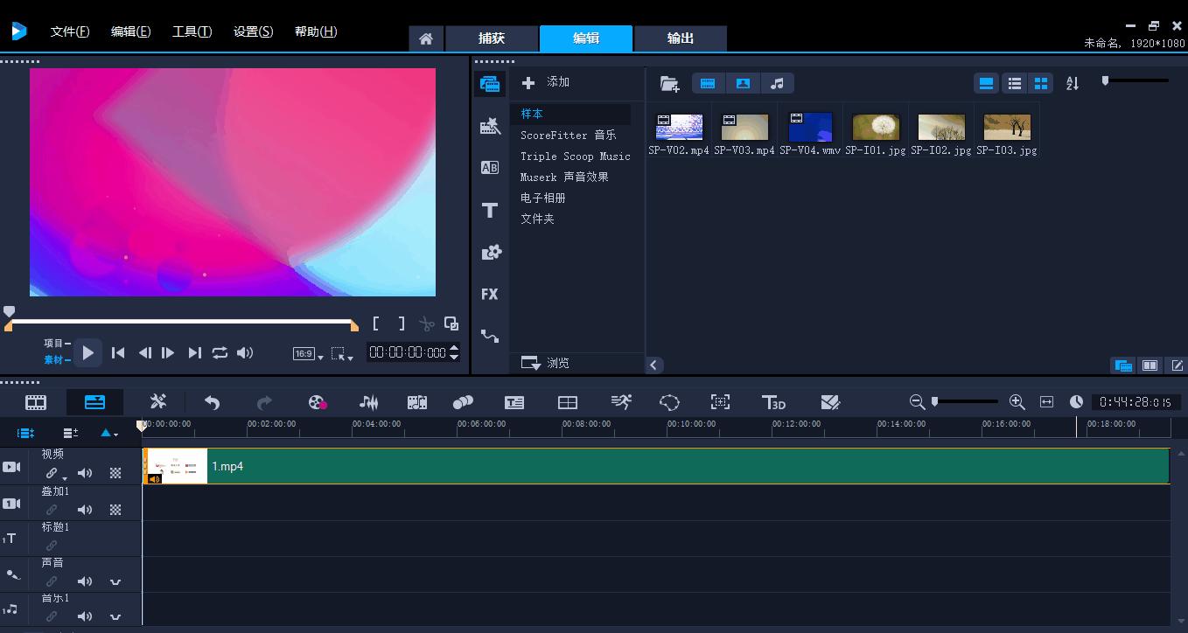Open the 工具 menu
Viewport: 1188px width, 633px height.
[x=192, y=31]
